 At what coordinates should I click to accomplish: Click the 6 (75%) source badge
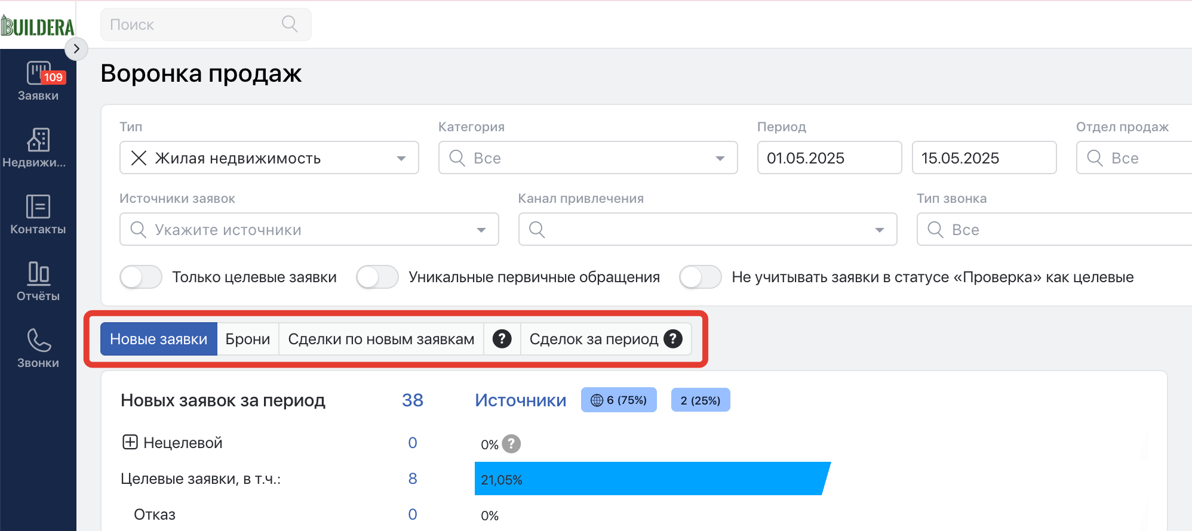(619, 400)
